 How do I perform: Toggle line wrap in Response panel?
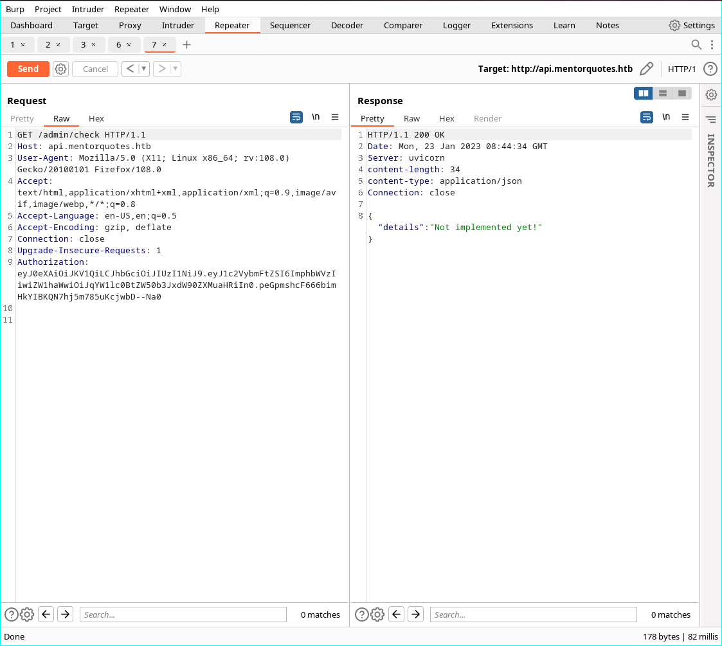647,118
